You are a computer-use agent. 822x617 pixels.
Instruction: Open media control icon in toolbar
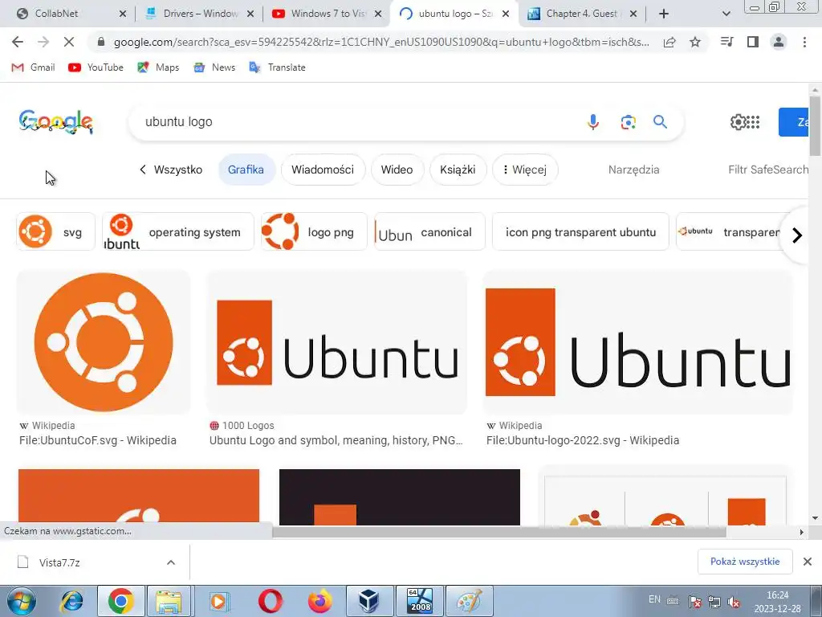(x=726, y=42)
